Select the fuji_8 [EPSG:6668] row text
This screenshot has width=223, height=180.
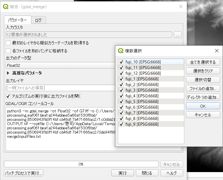(142, 119)
